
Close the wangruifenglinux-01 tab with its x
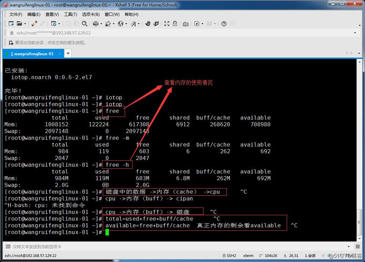tap(59, 54)
